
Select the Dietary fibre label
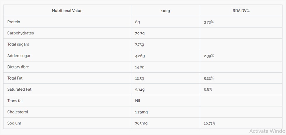tap(18, 67)
